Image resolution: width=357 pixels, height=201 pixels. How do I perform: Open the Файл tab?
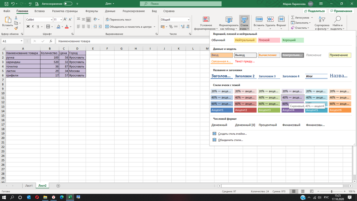pos(7,11)
